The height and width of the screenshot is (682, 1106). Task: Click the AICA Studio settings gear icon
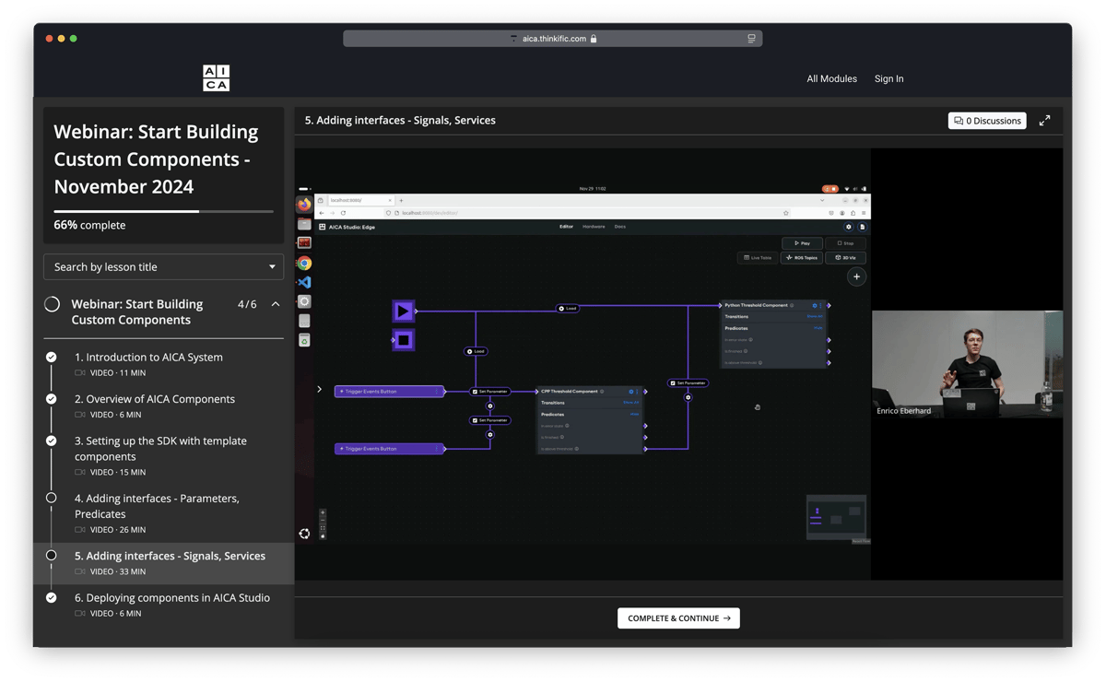(849, 227)
